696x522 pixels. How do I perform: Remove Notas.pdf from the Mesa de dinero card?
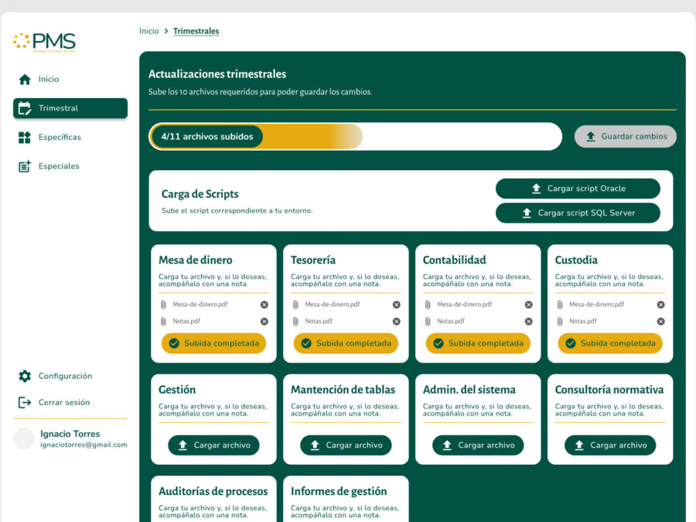(264, 321)
